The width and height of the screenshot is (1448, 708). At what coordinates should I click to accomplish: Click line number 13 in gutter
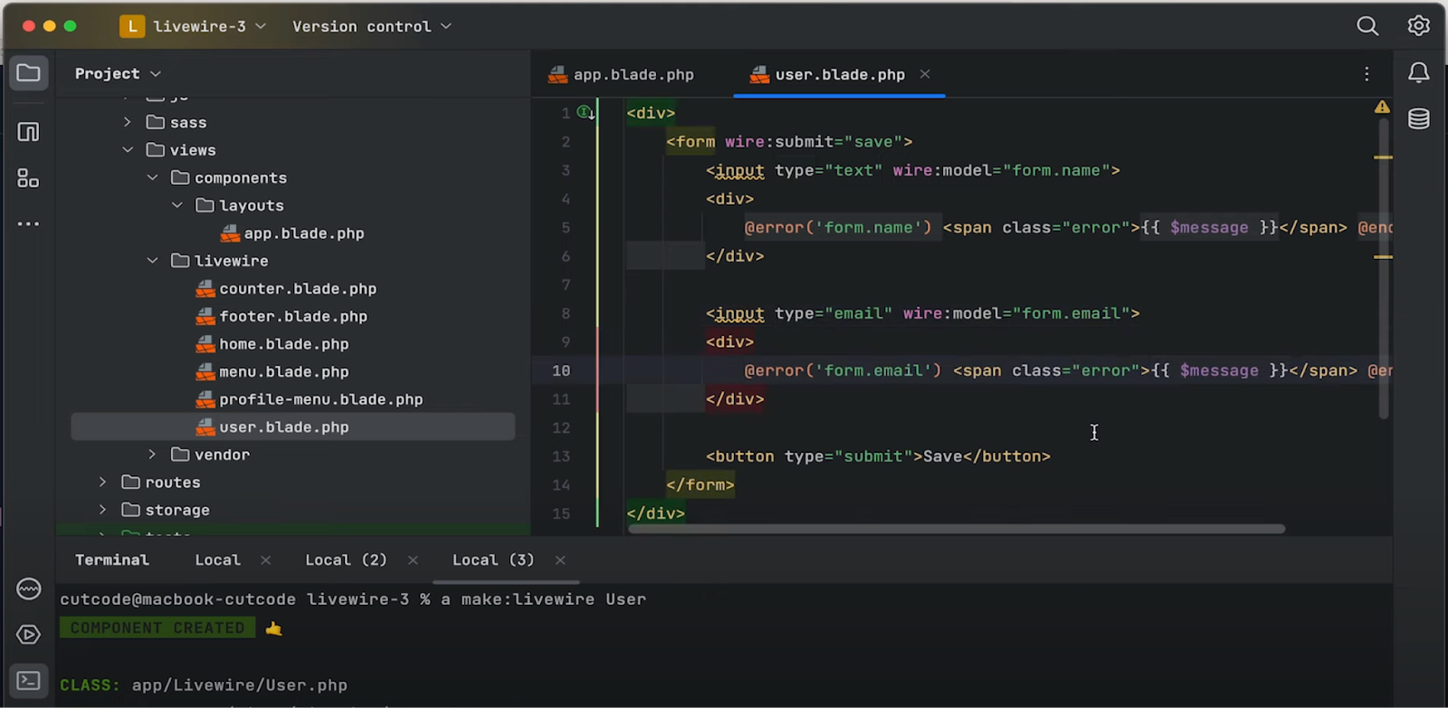(561, 456)
